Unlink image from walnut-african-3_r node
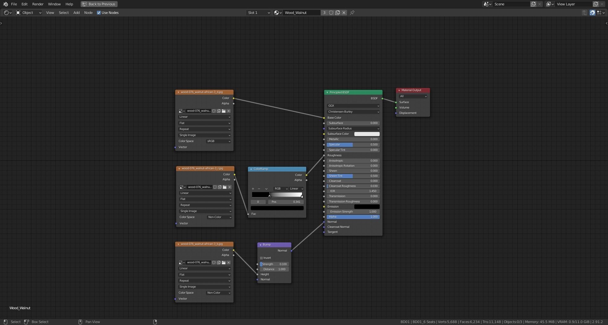Image resolution: width=608 pixels, height=325 pixels. click(x=230, y=187)
